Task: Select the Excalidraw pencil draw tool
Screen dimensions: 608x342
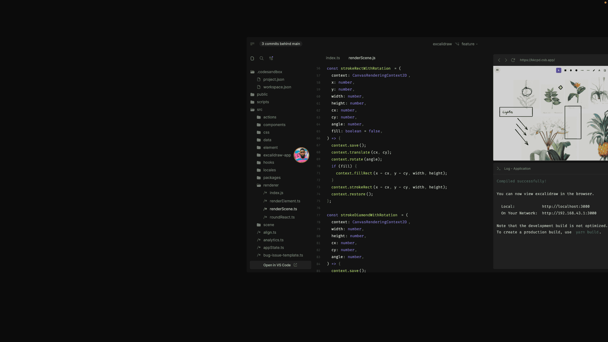Action: (594, 70)
